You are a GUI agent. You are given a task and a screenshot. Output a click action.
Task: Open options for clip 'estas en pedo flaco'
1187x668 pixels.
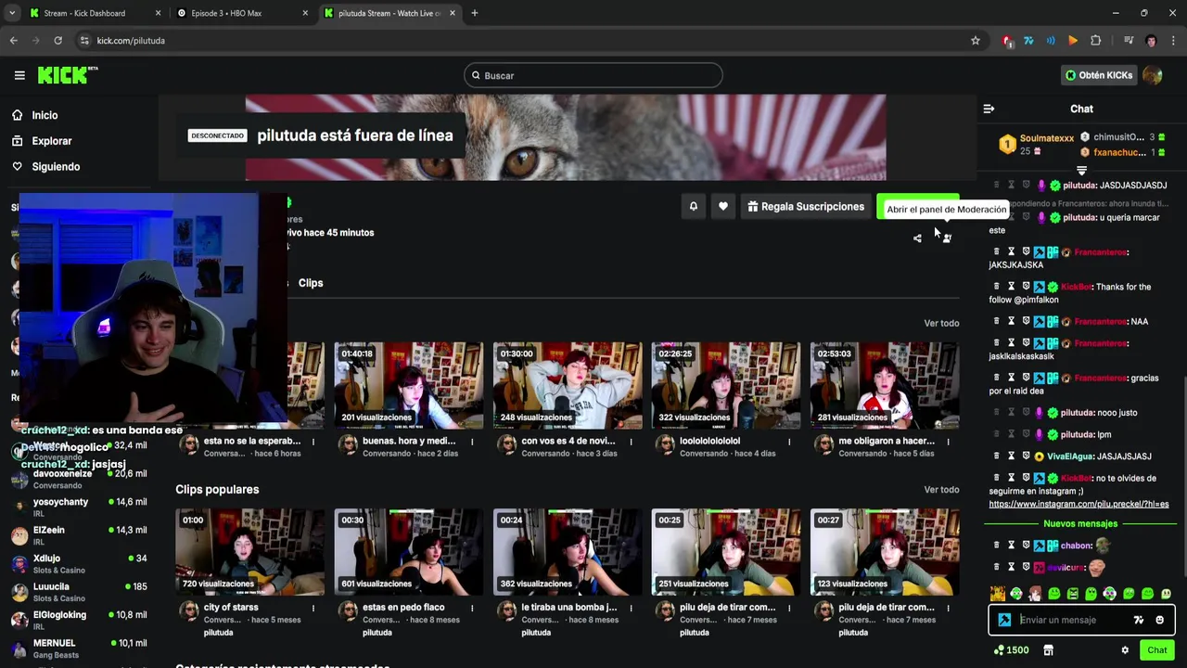coord(472,608)
